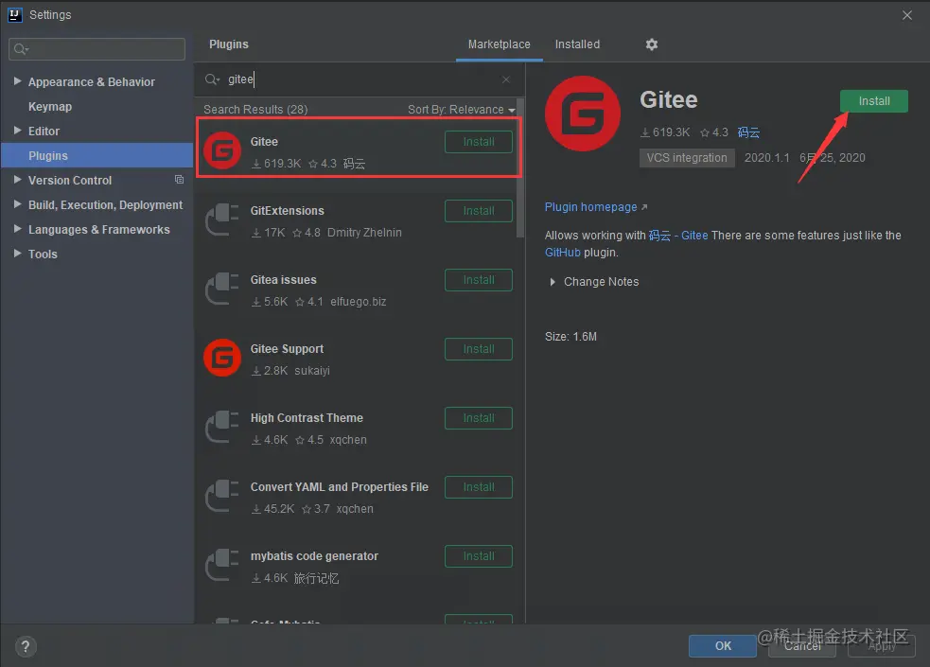
Task: Select the Gitea issues plugin title
Action: tap(284, 280)
